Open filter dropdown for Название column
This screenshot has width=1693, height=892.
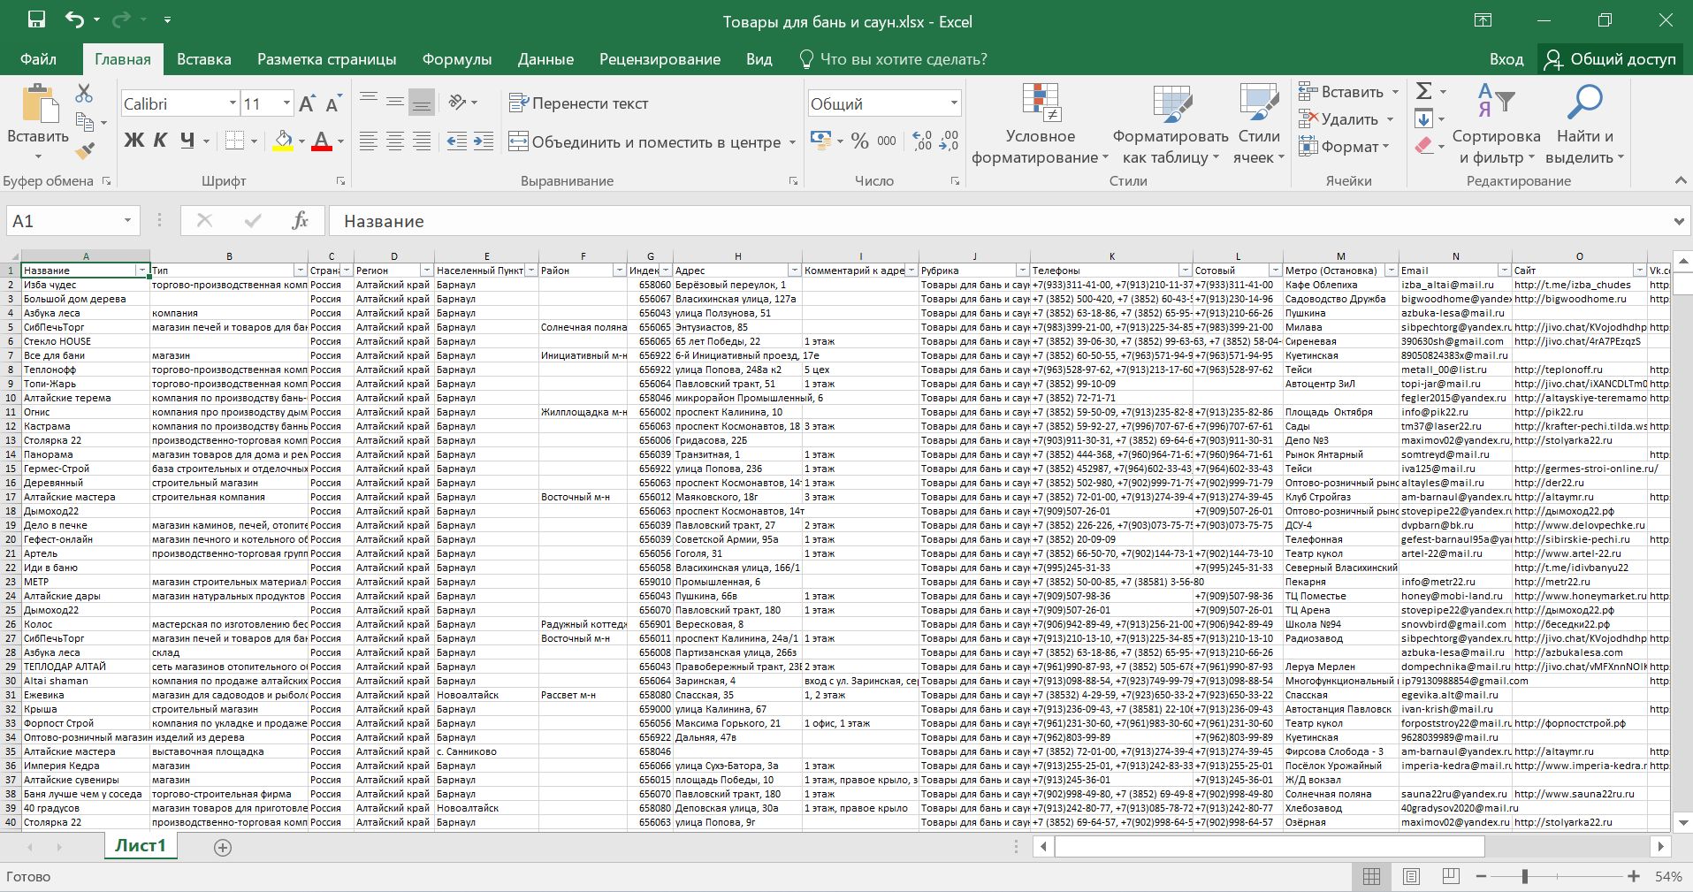[x=141, y=271]
